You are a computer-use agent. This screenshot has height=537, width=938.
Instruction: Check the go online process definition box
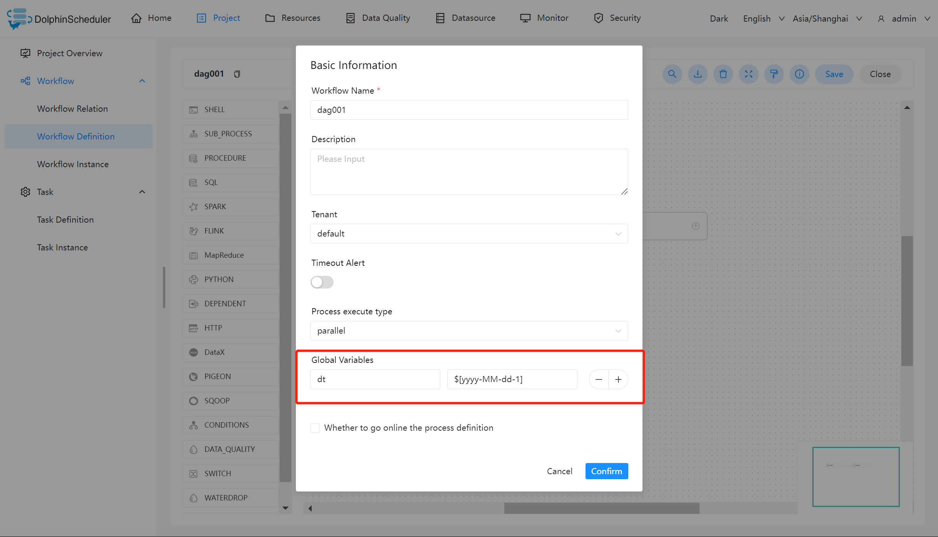315,428
